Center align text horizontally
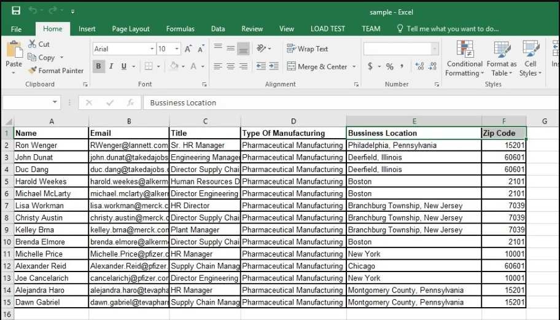The height and width of the screenshot is (320, 560). 230,66
